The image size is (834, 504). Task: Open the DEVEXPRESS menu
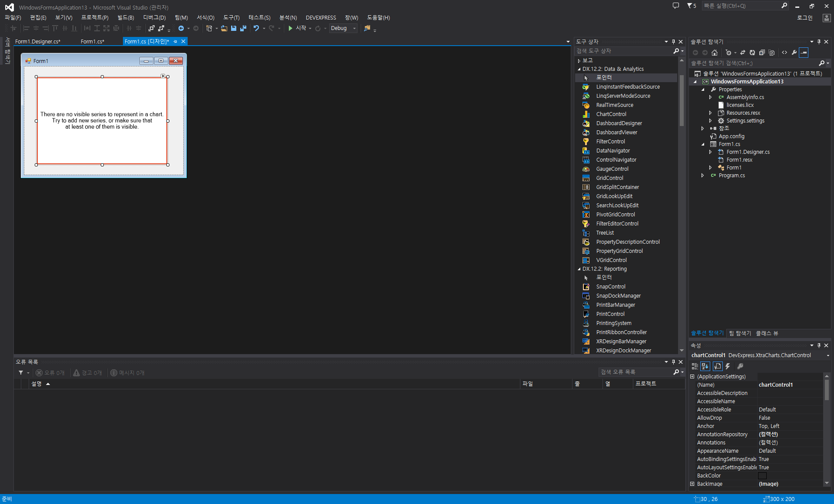(321, 18)
